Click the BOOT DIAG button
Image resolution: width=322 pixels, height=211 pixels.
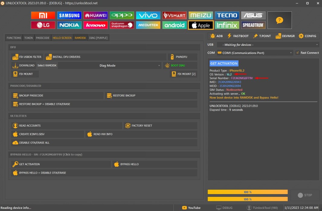[x=180, y=65]
